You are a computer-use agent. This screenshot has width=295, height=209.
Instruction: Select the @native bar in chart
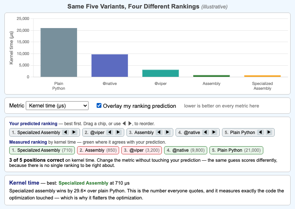[110, 66]
